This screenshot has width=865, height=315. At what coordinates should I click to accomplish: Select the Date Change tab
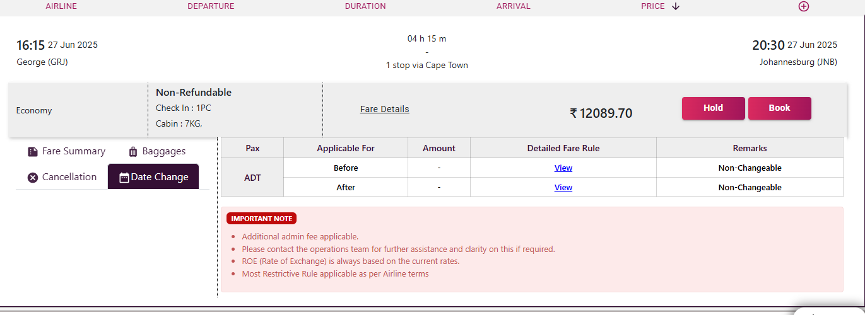click(153, 177)
